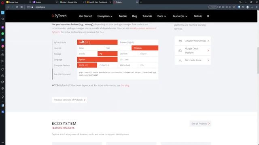The width and height of the screenshot is (259, 145).
Task: Open the Easy Setup menu icon
Action: tap(257, 7)
